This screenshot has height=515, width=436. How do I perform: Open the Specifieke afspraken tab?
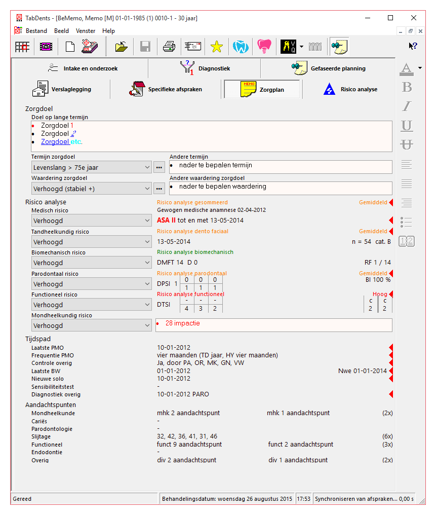pos(166,89)
